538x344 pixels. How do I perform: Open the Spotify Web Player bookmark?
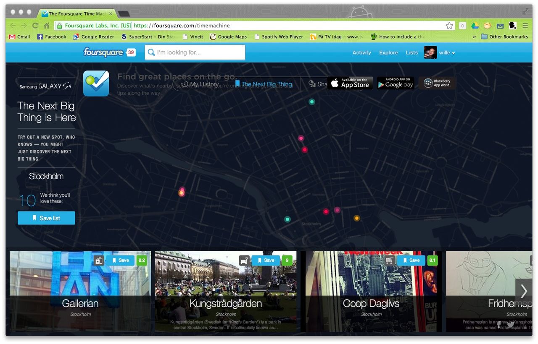tap(279, 37)
